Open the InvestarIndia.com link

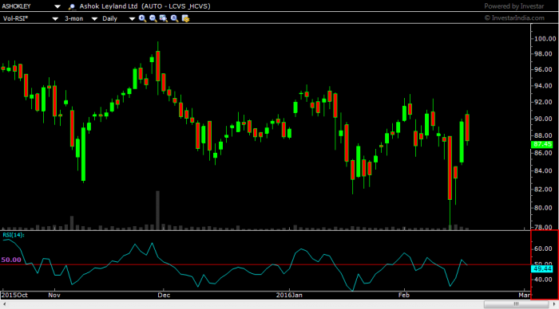pos(514,18)
